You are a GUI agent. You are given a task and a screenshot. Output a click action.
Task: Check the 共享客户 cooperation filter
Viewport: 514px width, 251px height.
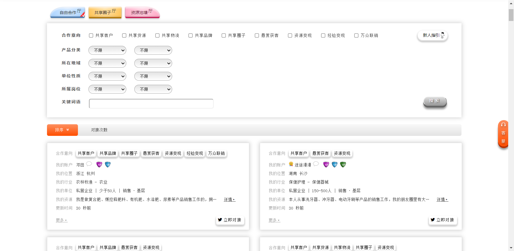click(91, 36)
